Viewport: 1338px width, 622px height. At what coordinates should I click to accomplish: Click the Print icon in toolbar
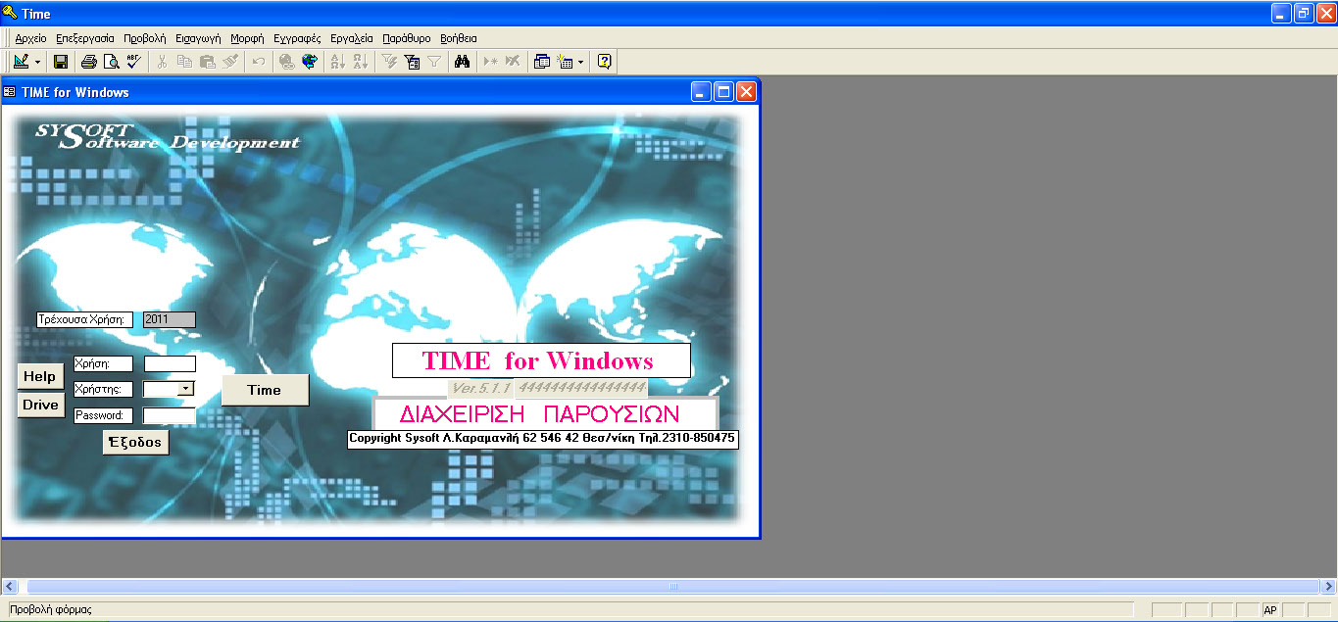[89, 62]
